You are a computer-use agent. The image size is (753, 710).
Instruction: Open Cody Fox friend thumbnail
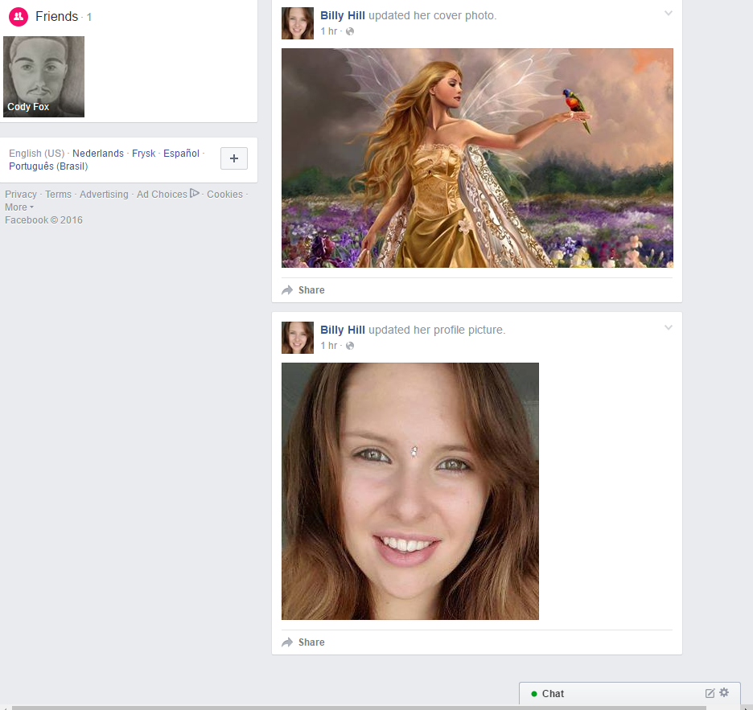[x=43, y=76]
